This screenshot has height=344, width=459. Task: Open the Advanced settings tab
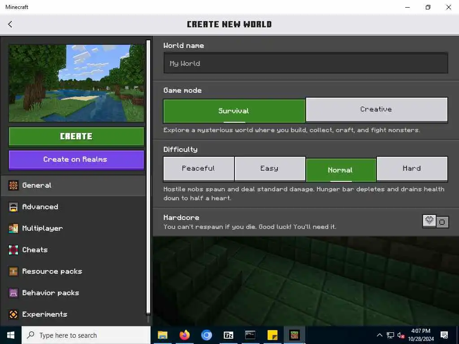pos(73,207)
